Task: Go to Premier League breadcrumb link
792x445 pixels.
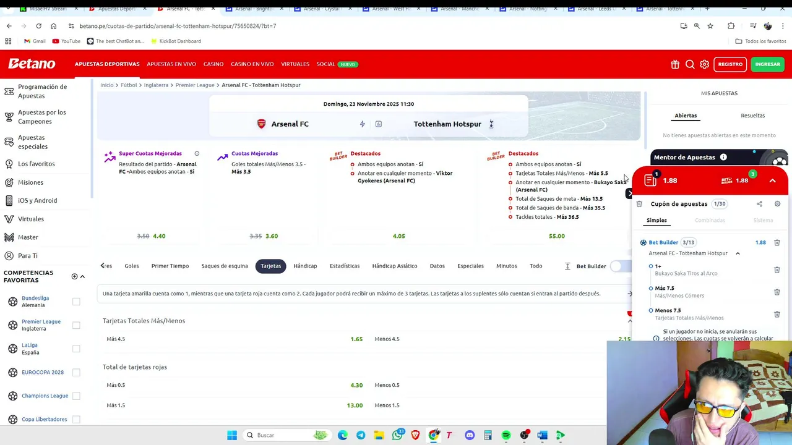Action: click(195, 85)
